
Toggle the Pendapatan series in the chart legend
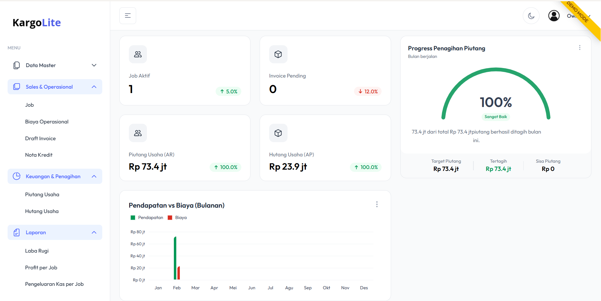click(x=147, y=218)
